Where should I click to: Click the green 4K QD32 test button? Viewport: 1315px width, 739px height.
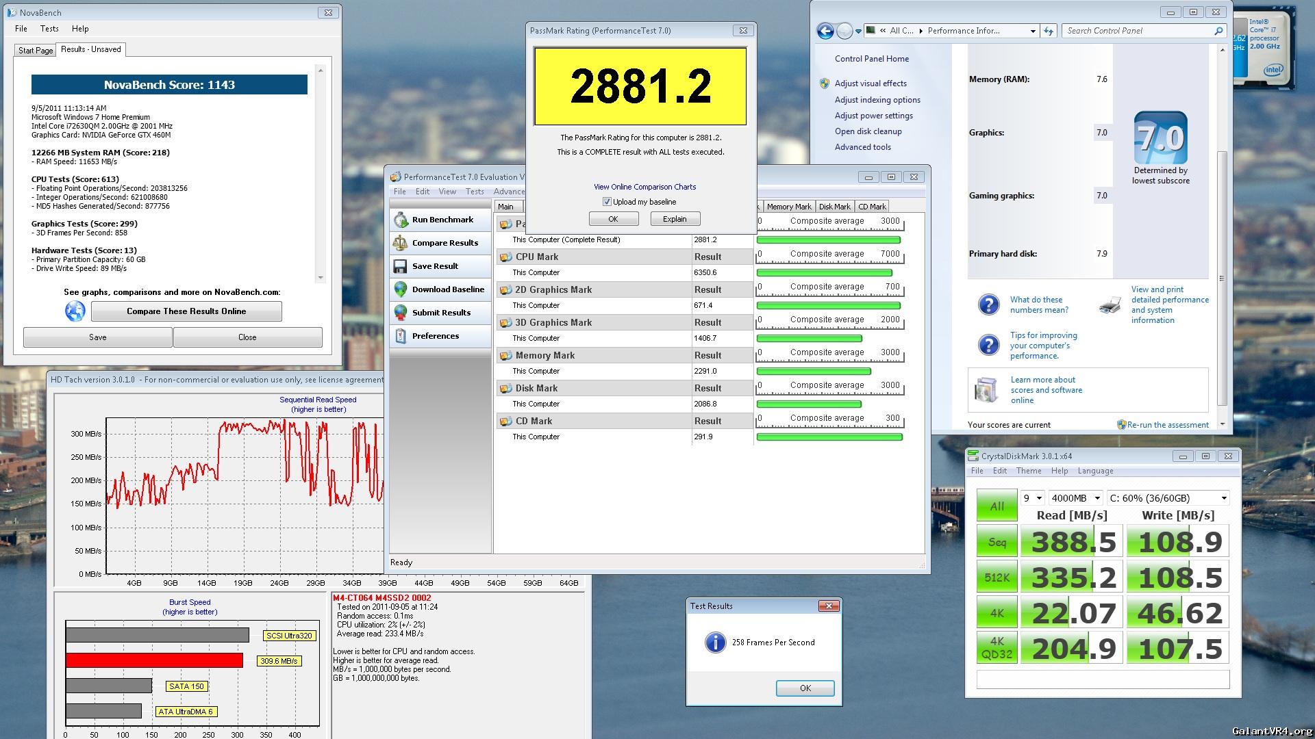point(997,648)
